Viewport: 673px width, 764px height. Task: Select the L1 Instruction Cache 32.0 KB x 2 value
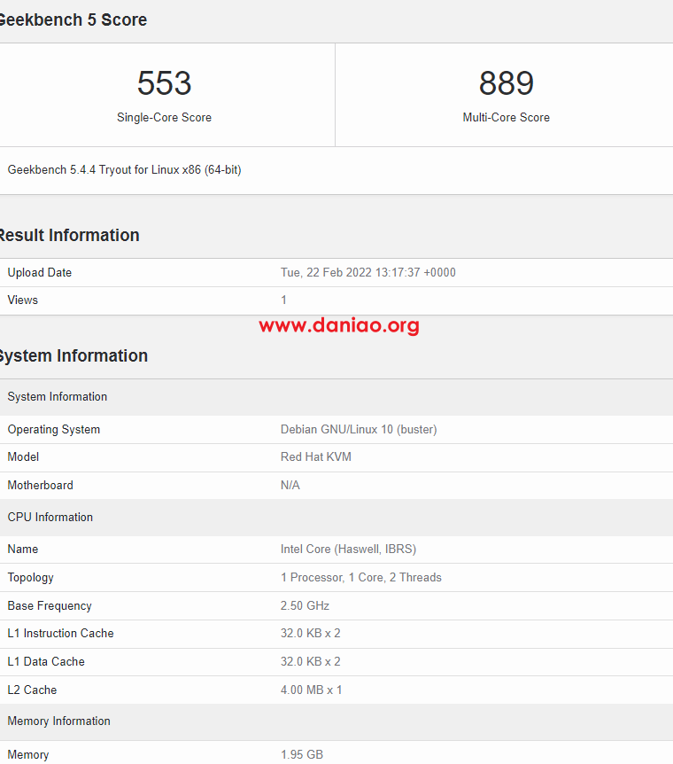(x=310, y=634)
